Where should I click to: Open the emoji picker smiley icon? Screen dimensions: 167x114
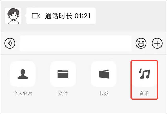[x=141, y=43]
